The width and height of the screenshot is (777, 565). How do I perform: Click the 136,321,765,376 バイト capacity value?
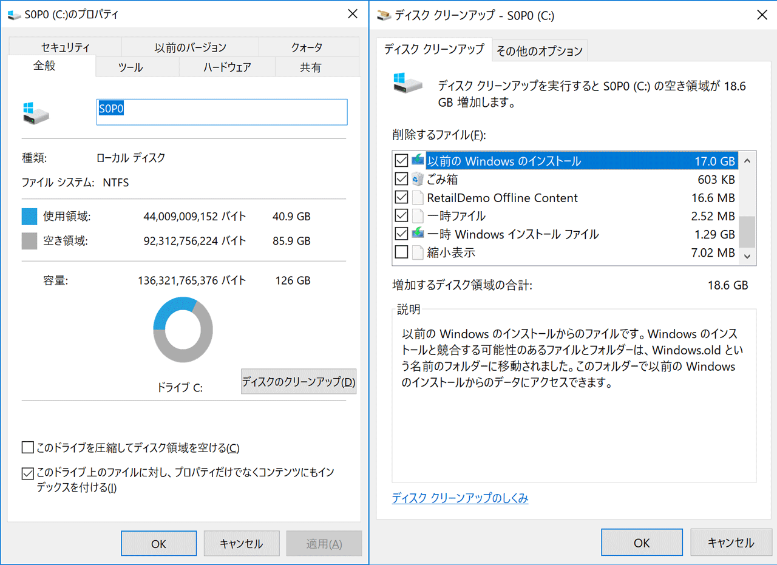(x=192, y=280)
